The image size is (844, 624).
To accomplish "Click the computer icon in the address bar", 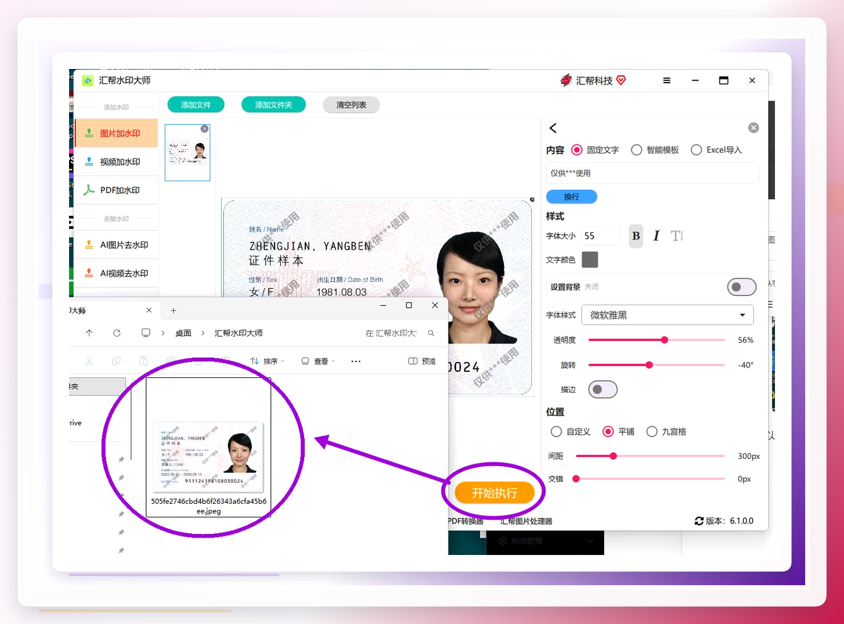I will coord(146,333).
